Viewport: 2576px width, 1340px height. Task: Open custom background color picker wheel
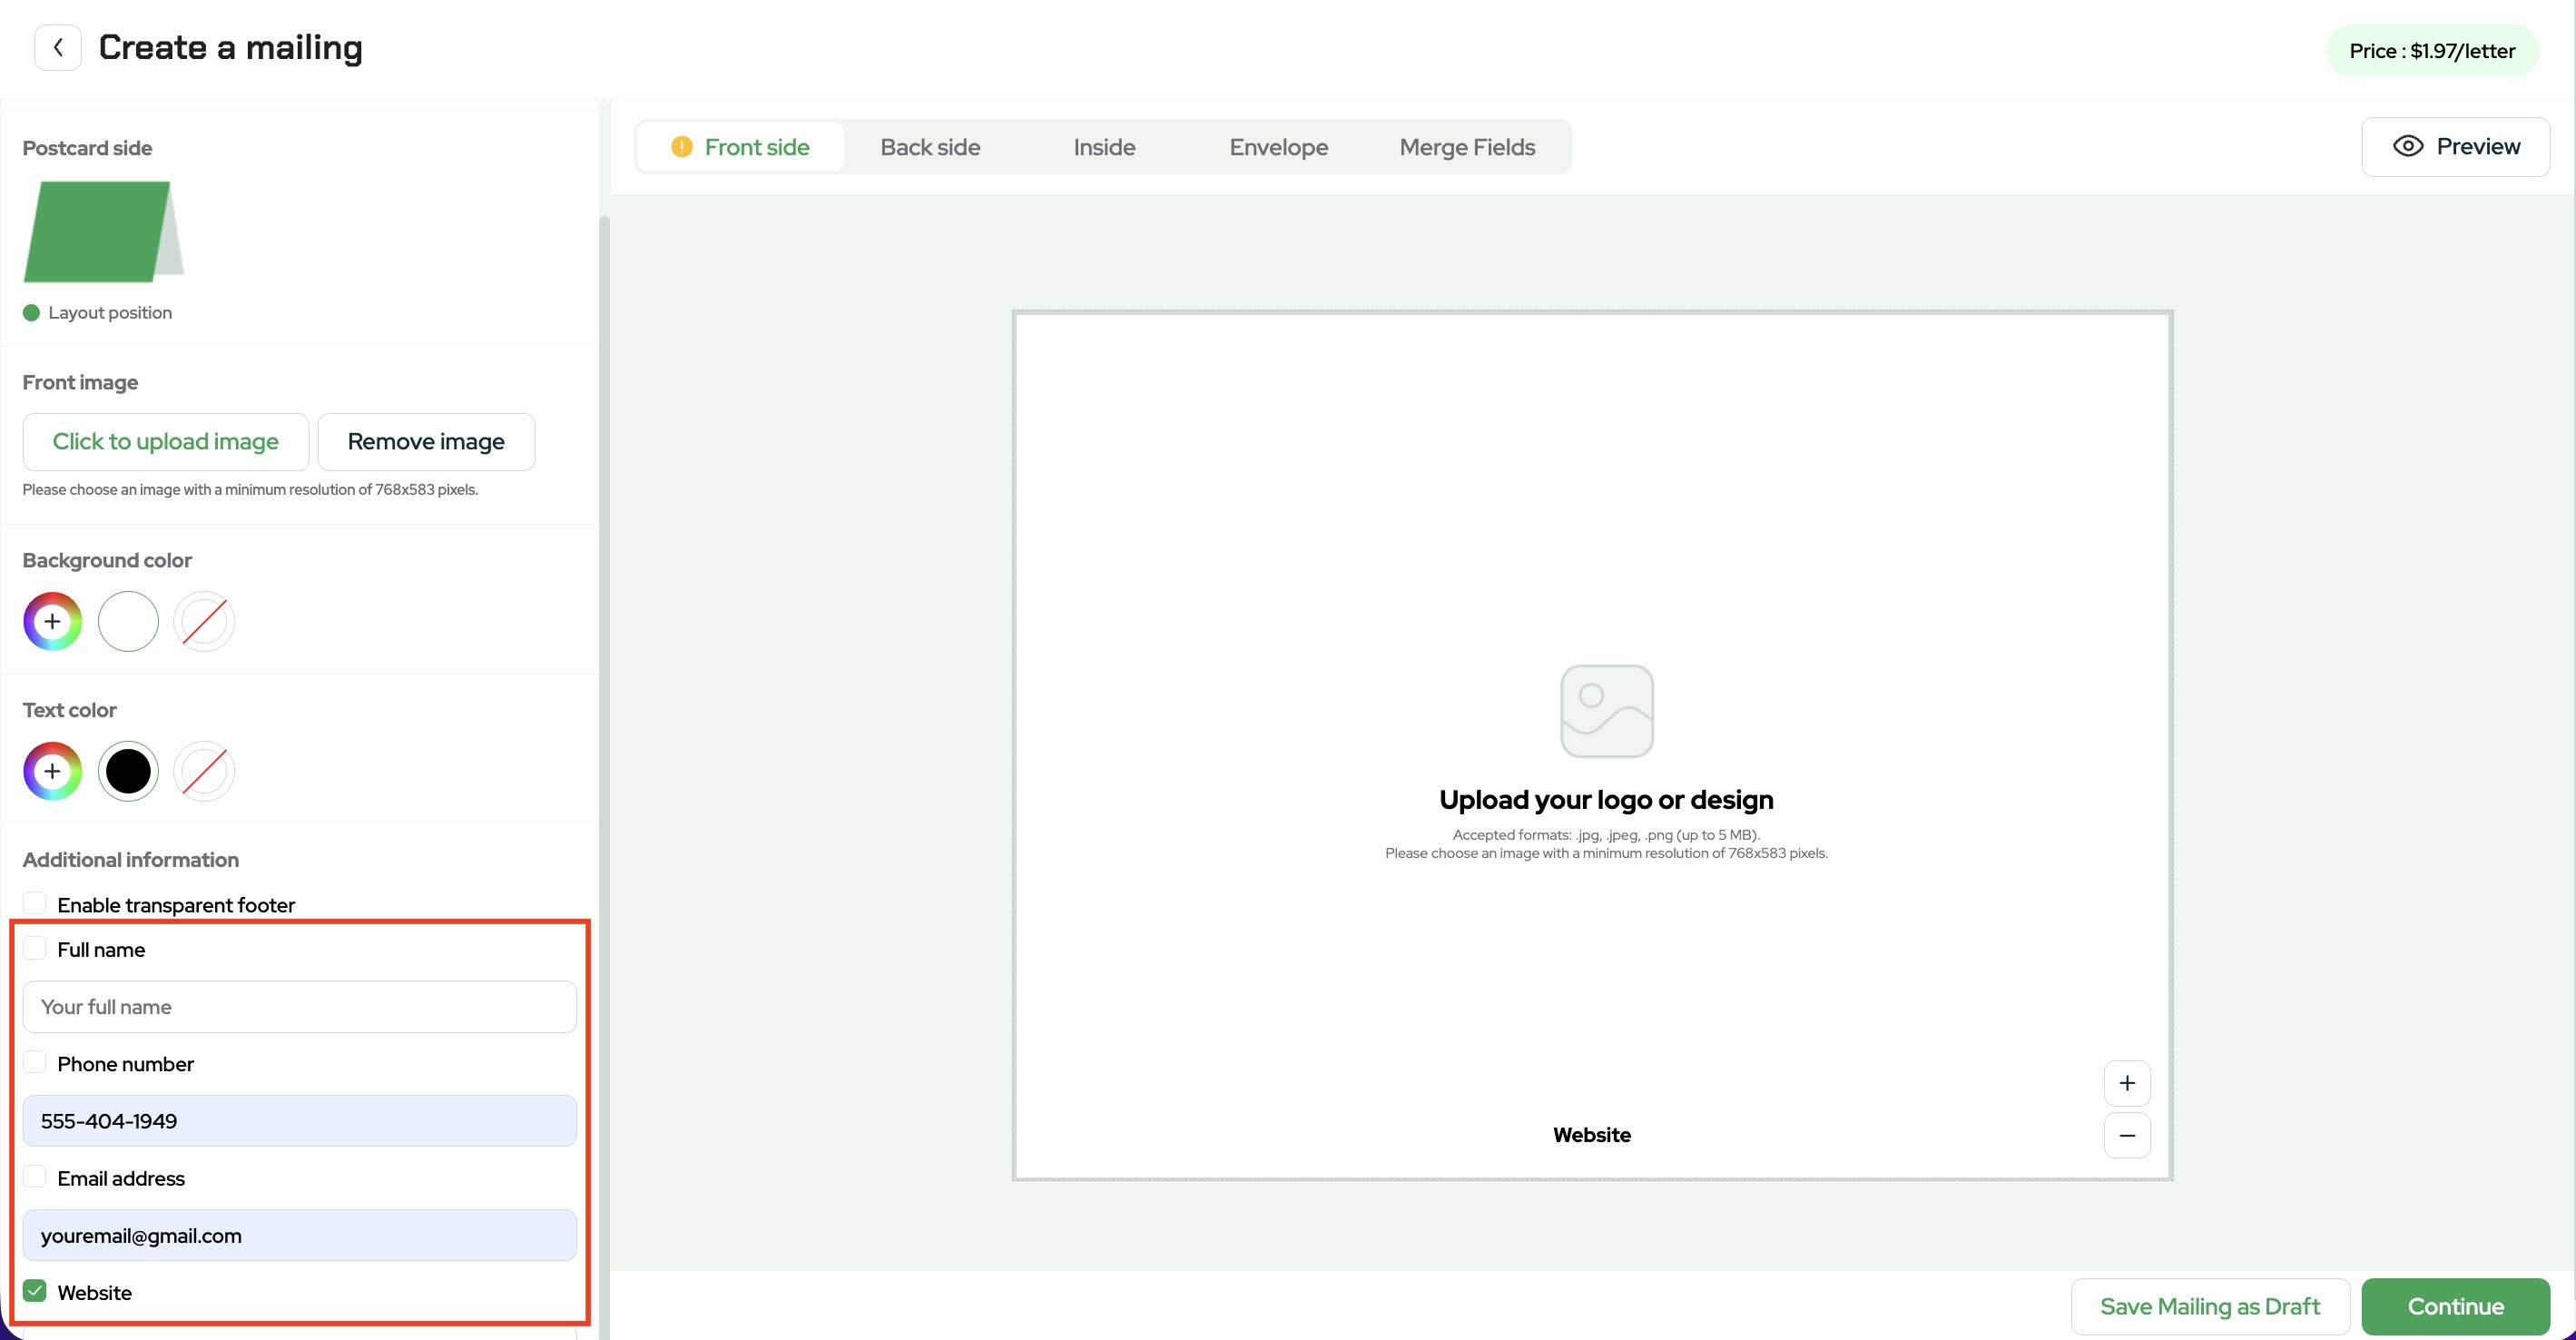click(x=52, y=621)
